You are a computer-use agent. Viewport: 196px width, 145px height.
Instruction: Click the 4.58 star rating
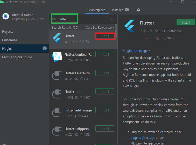pos(85,135)
